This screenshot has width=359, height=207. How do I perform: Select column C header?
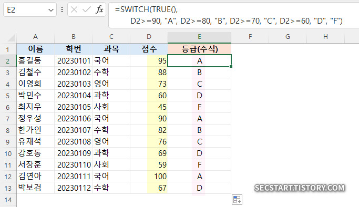pyautogui.click(x=111, y=37)
